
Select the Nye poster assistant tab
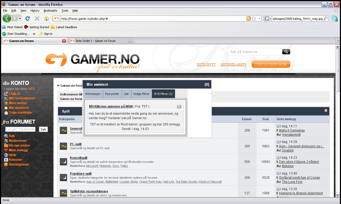pos(112,94)
